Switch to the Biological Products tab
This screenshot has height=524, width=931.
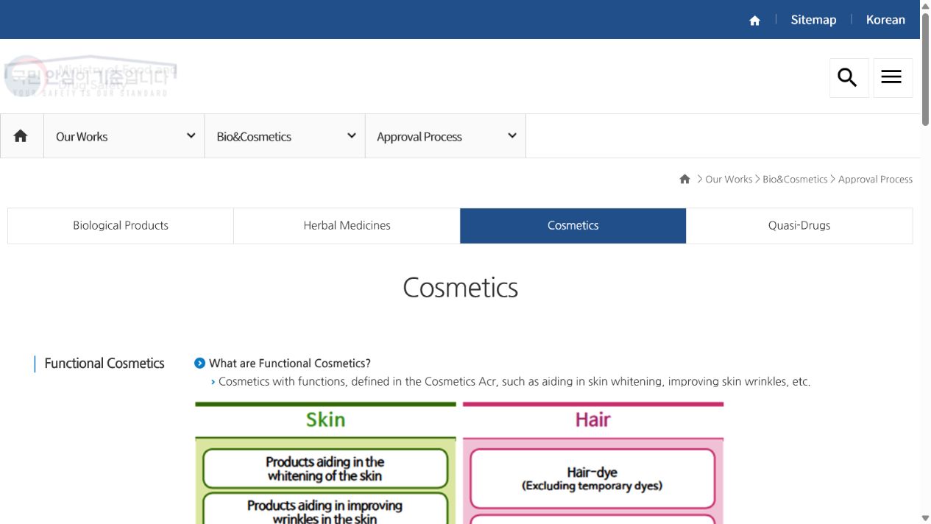(121, 225)
